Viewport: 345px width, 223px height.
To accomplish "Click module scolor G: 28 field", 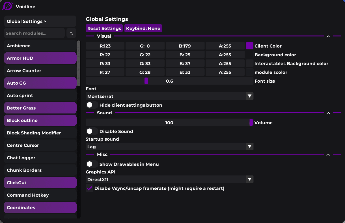I will pos(145,72).
